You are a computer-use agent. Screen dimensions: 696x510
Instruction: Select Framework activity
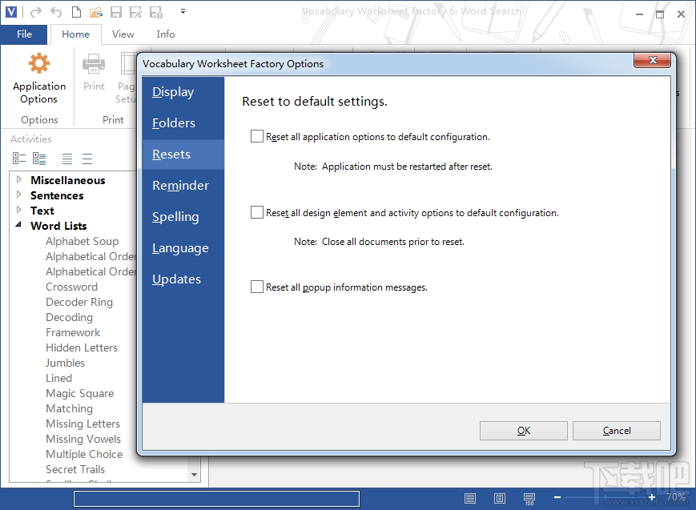click(73, 332)
